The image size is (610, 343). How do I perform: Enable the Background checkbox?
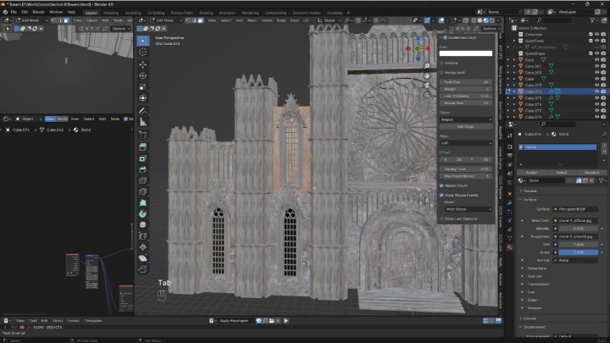coord(441,73)
